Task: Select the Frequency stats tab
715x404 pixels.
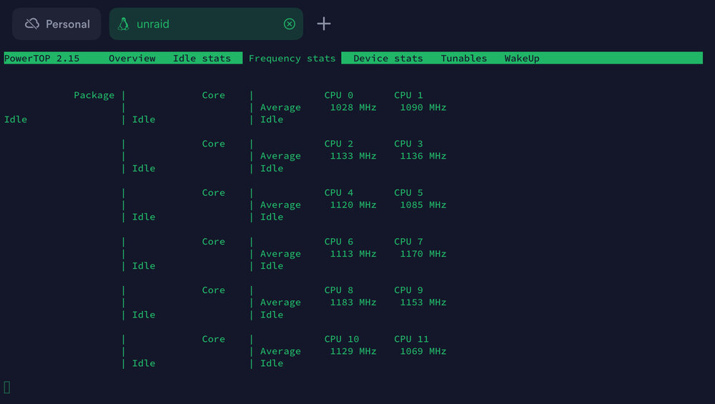Action: pos(292,59)
